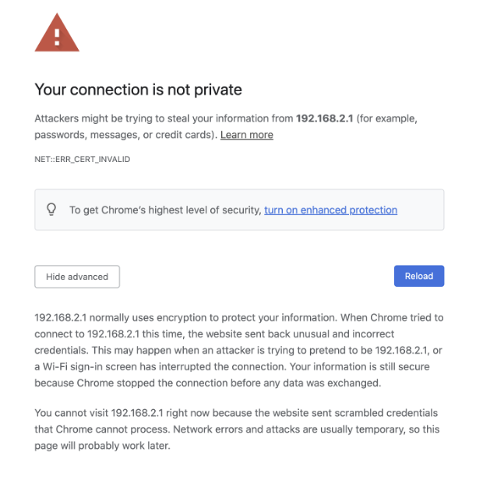Viewport: 483px width, 491px height.
Task: Collapse details with Hide advanced button
Action: coord(77,277)
